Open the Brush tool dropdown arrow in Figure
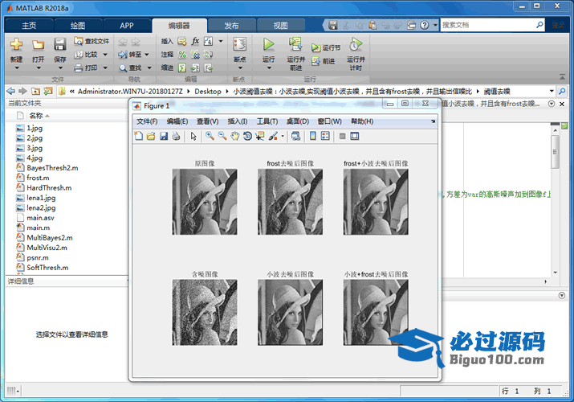This screenshot has width=574, height=402. 282,137
